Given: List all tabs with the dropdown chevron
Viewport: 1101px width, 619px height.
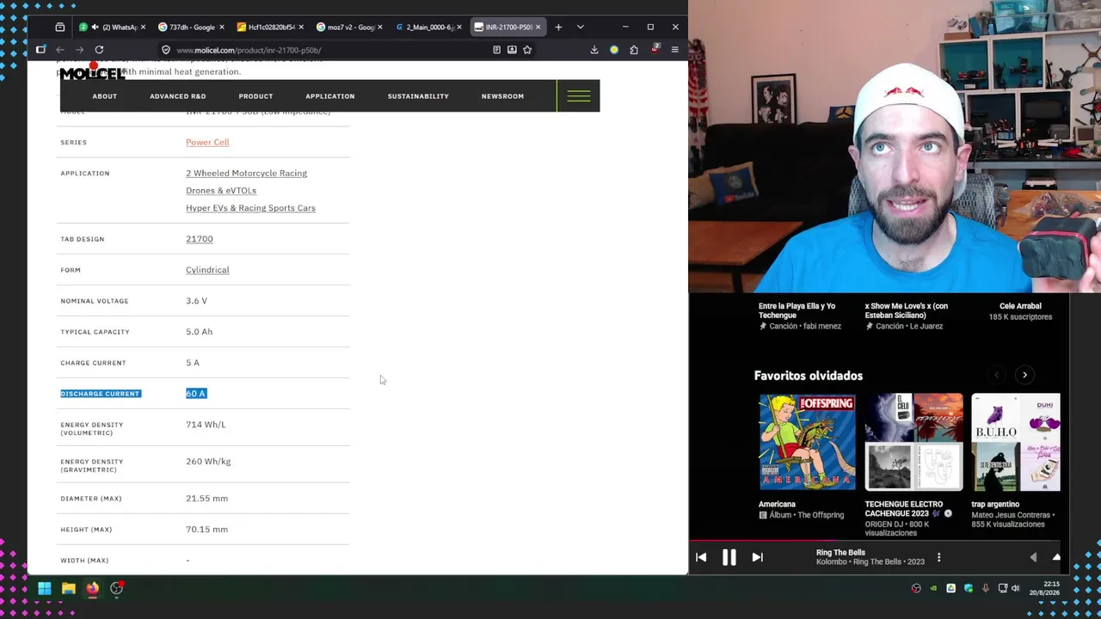Looking at the screenshot, I should 580,27.
